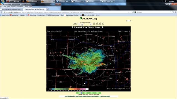This screenshot has width=177, height=99.
Task: Open the Bookmarks menu
Action: 20,7
